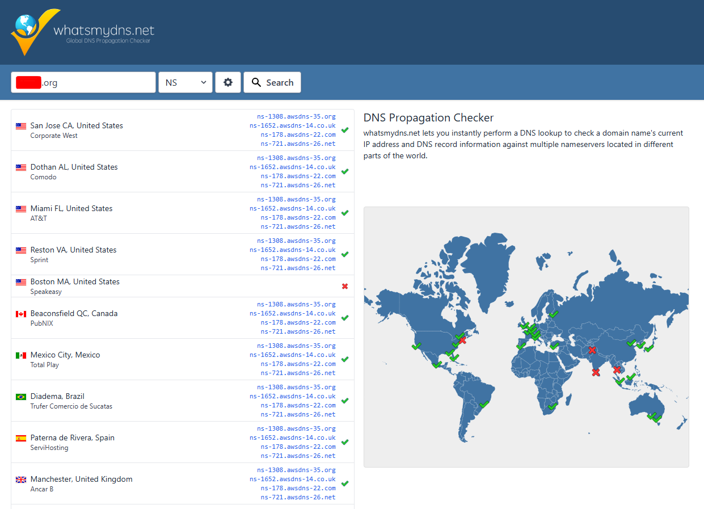
Task: Click the red X for Boston MA
Action: tap(345, 286)
